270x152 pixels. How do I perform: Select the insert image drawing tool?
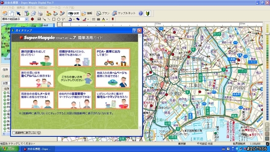tap(39, 19)
